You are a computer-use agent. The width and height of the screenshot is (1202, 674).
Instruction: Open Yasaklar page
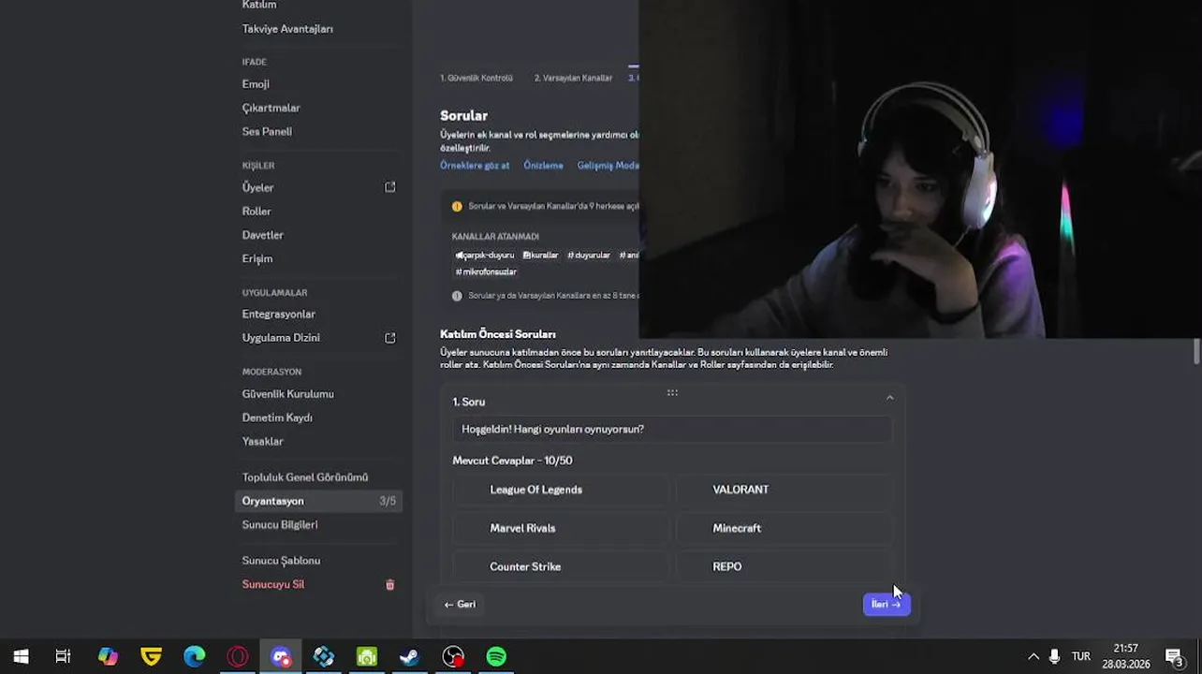tap(262, 442)
